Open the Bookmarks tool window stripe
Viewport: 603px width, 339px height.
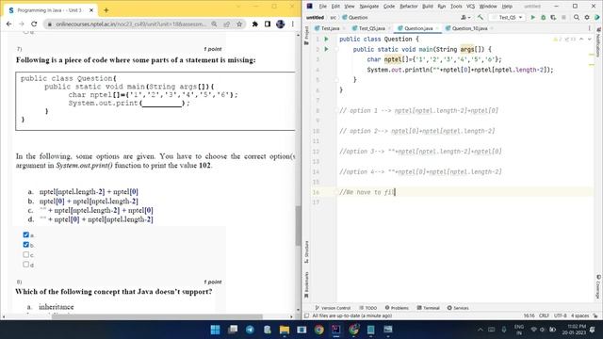click(306, 284)
